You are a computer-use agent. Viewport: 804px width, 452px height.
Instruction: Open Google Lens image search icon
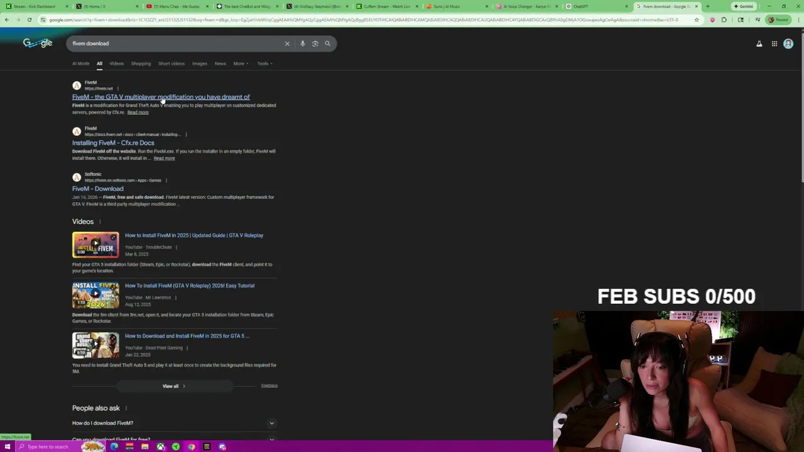coord(315,43)
